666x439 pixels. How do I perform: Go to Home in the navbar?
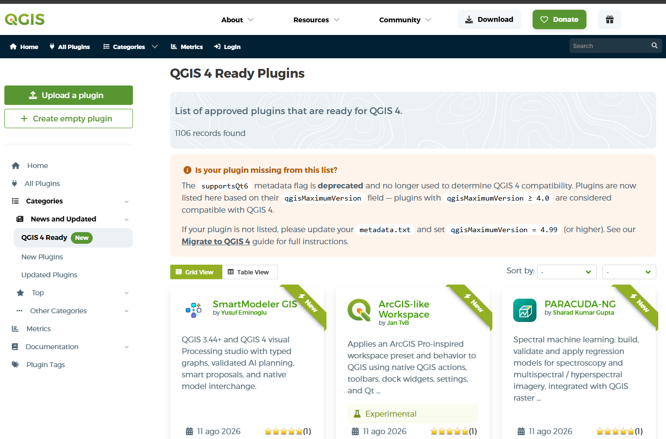click(x=24, y=47)
